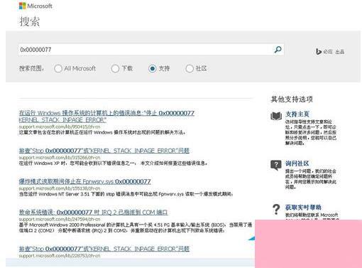This screenshot has height=268, width=362.
Task: Select the 支持 radio button
Action: pyautogui.click(x=153, y=69)
